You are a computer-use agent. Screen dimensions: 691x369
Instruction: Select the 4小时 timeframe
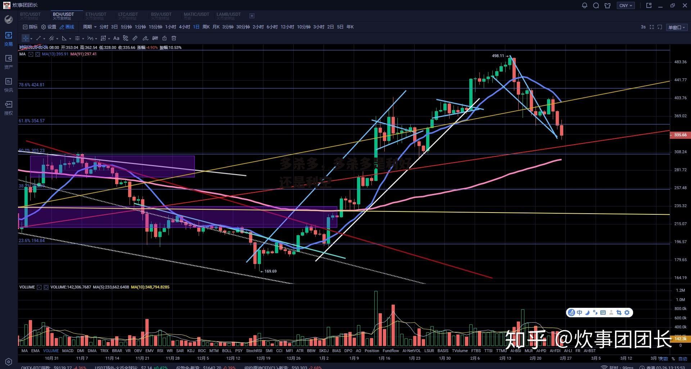(184, 27)
